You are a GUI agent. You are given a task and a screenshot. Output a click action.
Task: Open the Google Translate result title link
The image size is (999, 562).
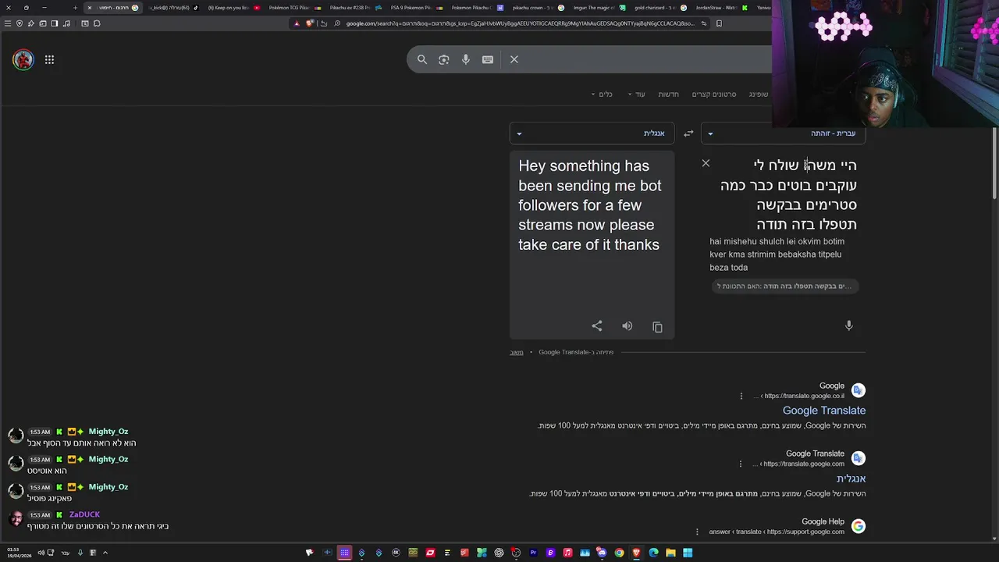pyautogui.click(x=824, y=411)
